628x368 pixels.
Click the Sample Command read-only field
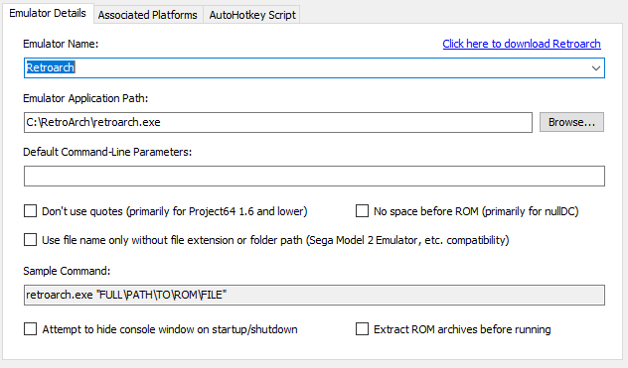coord(314,295)
